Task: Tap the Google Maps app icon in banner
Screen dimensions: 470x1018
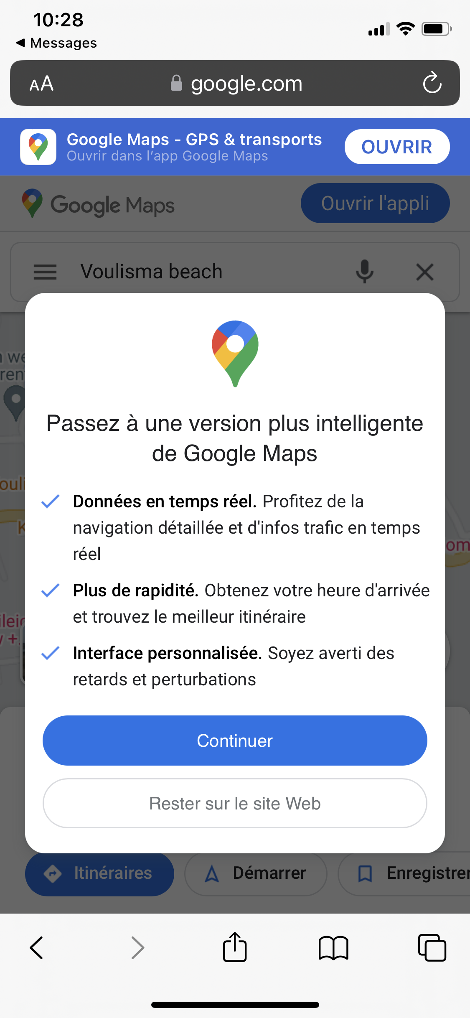Action: [38, 147]
